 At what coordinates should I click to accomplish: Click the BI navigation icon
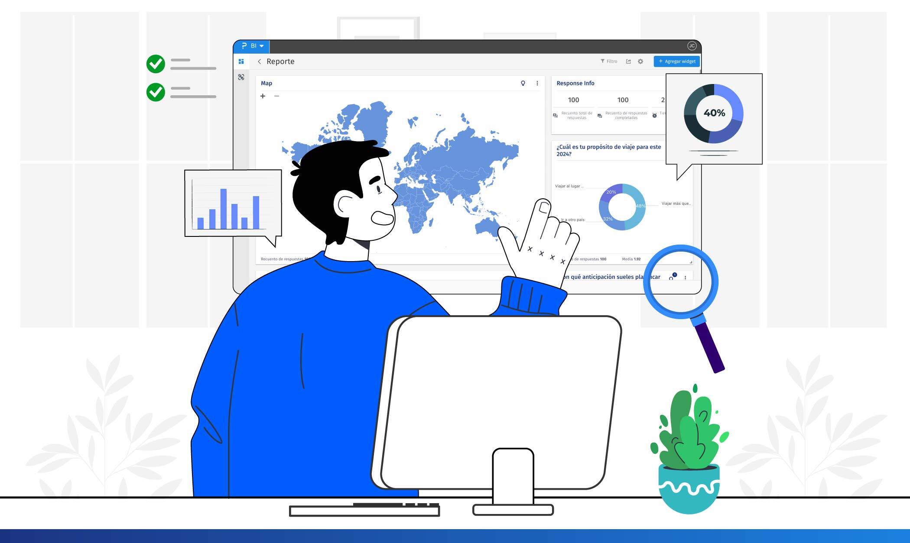pyautogui.click(x=252, y=45)
